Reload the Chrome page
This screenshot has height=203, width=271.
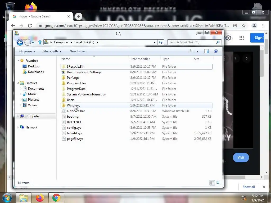(30, 26)
